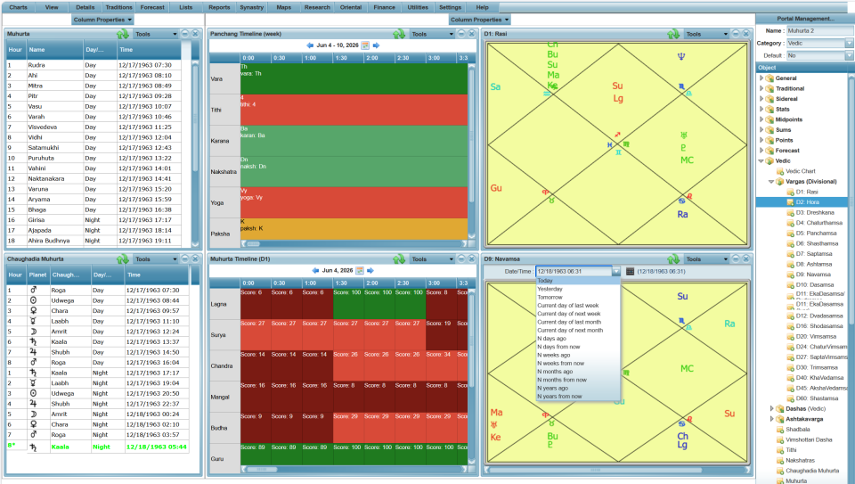Select Tomorrow from the date dropdown list

click(578, 298)
